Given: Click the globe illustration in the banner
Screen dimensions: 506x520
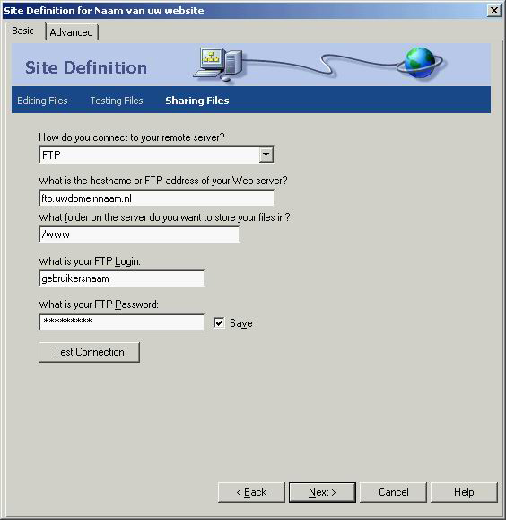Looking at the screenshot, I should point(421,63).
